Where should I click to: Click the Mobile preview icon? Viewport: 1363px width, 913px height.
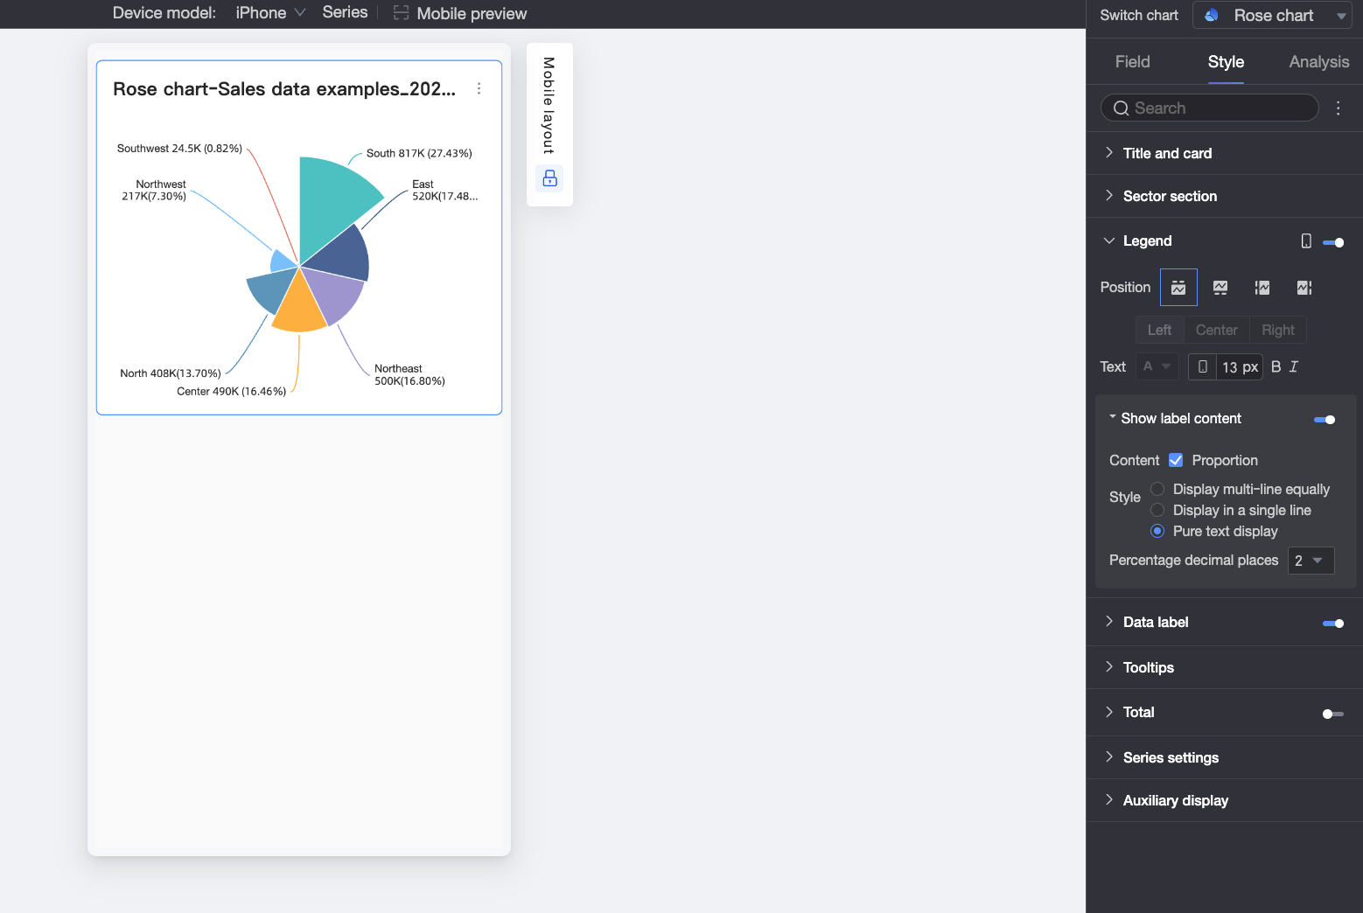click(401, 13)
